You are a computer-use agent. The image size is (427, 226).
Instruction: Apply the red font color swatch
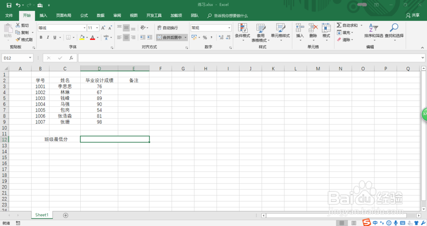[x=93, y=37]
